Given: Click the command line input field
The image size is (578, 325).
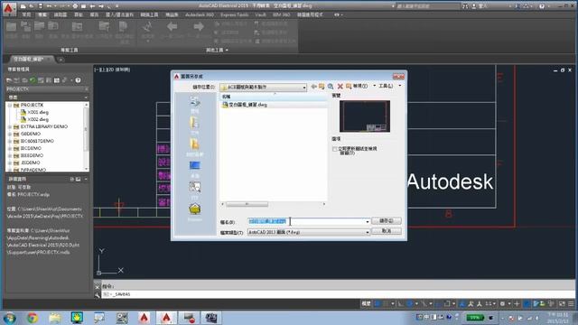Looking at the screenshot, I should click(337, 294).
